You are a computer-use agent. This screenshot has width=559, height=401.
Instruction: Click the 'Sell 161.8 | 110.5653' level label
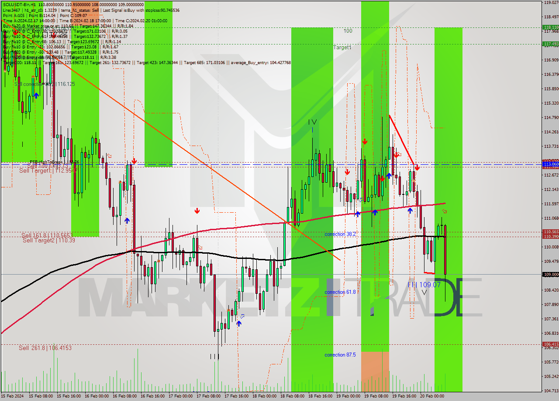(x=47, y=235)
